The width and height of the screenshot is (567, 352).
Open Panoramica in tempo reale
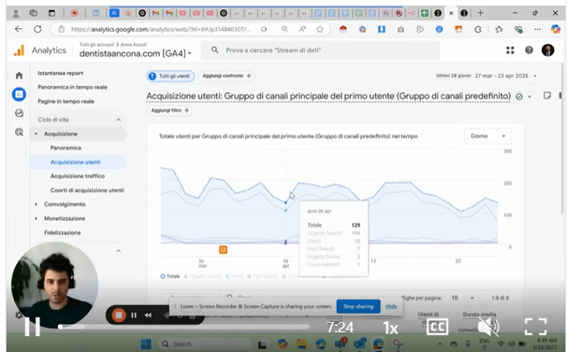[72, 87]
